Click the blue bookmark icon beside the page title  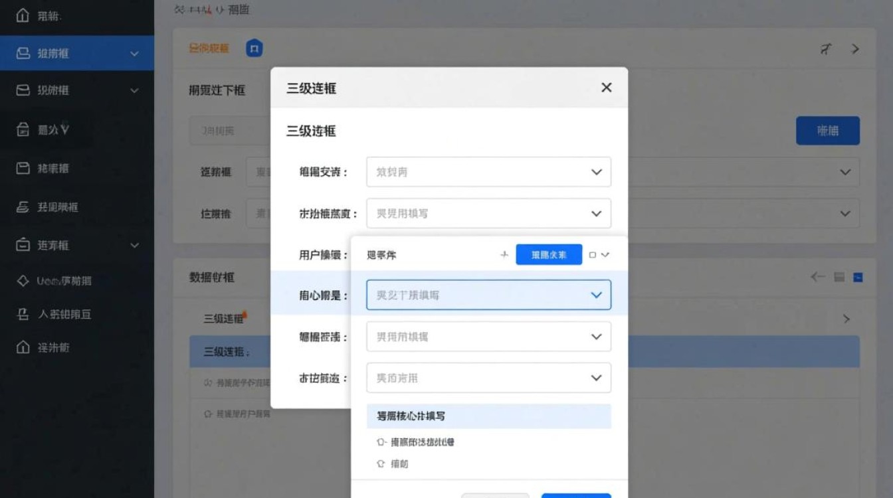point(254,48)
